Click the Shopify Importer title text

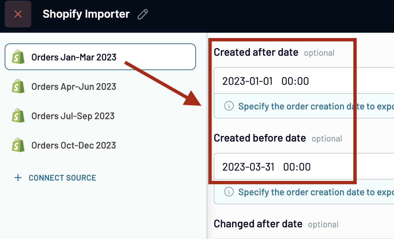[86, 14]
